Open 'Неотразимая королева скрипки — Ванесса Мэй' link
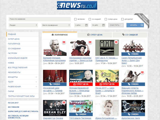160x120 pixels. pyautogui.click(x=81, y=59)
